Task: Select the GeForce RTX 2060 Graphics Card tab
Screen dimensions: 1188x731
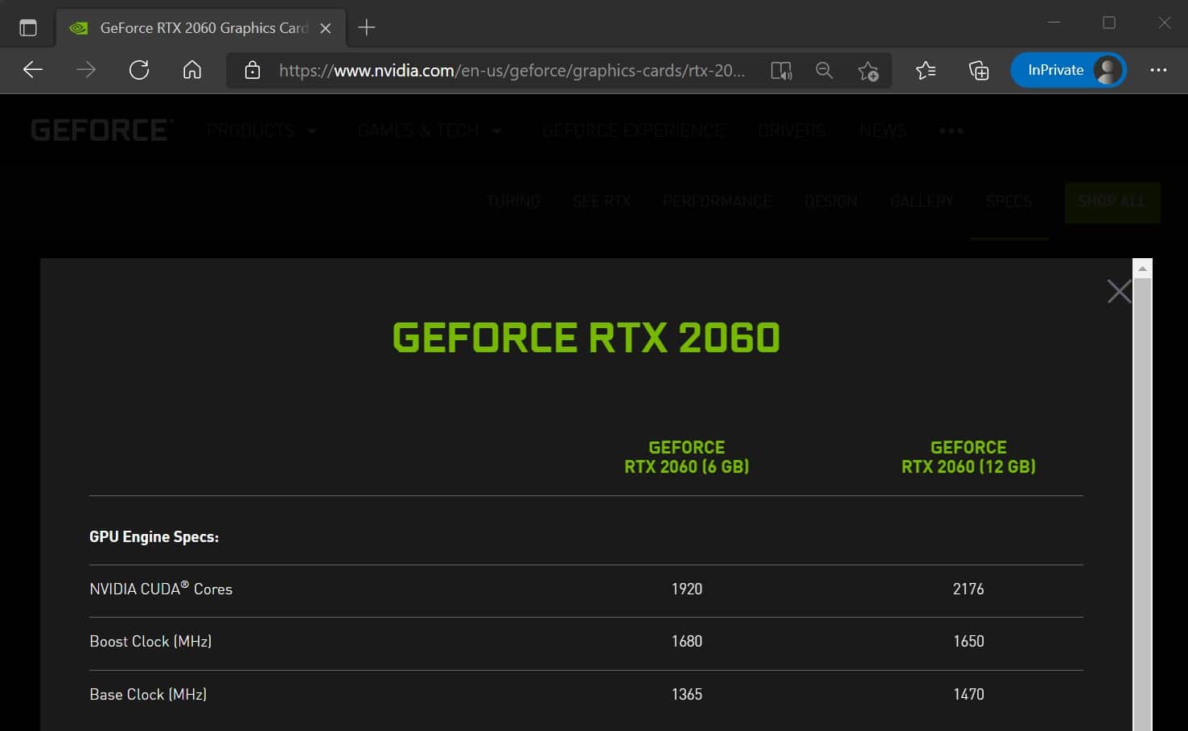Action: [201, 28]
